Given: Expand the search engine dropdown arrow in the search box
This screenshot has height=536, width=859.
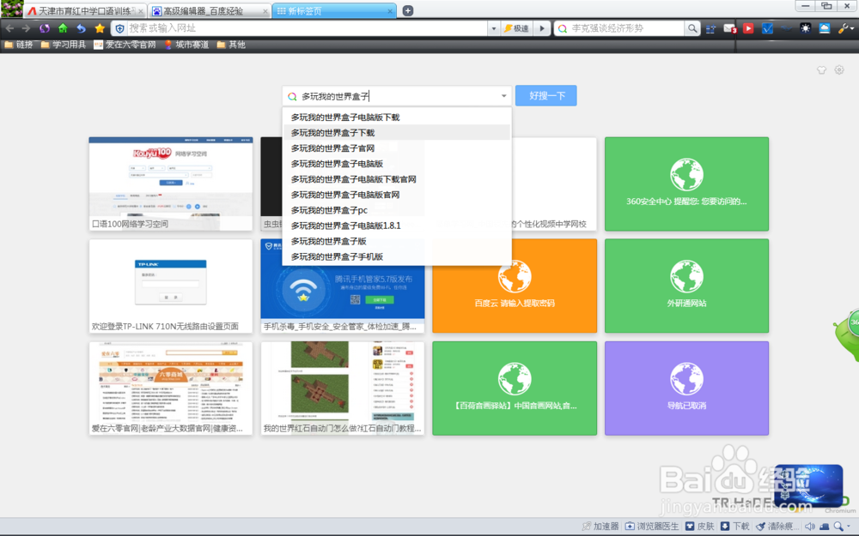Looking at the screenshot, I should point(503,96).
